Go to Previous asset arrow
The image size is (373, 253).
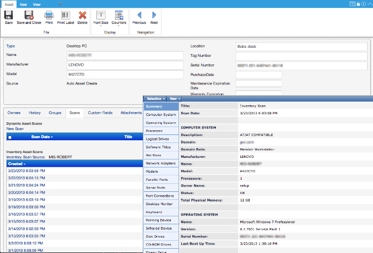[139, 15]
